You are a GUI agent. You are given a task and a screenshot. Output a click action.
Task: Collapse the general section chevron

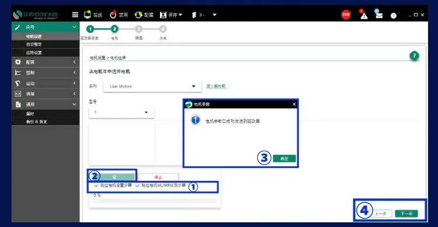(x=74, y=104)
